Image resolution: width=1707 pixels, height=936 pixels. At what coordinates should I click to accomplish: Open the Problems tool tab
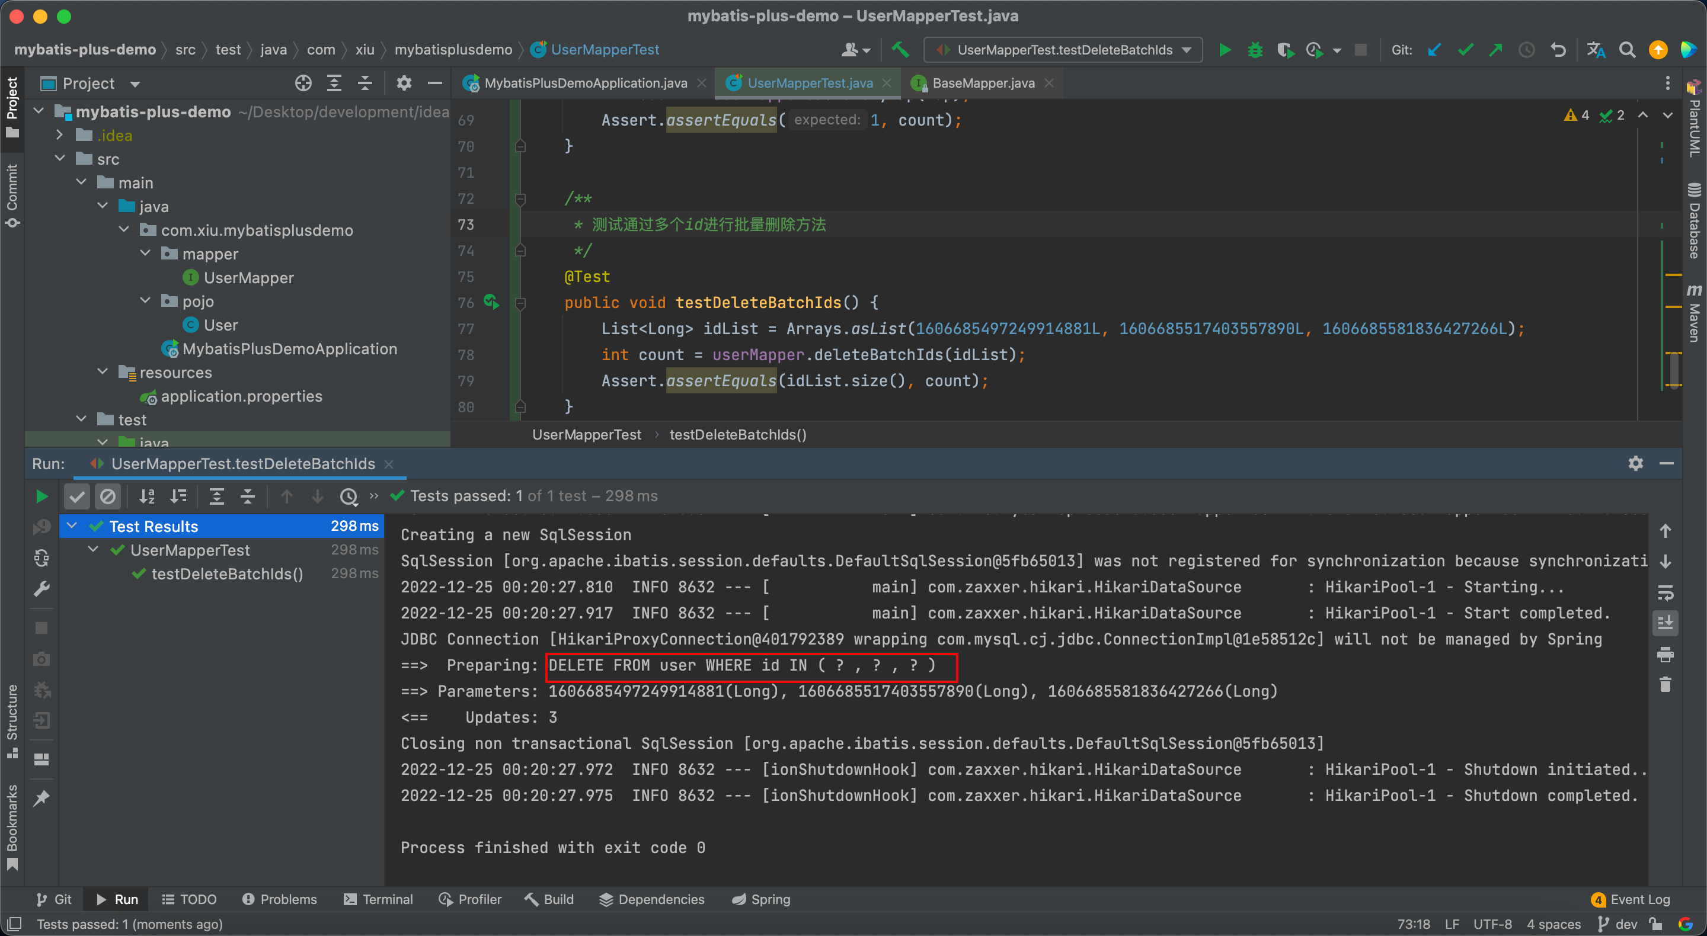point(280,899)
